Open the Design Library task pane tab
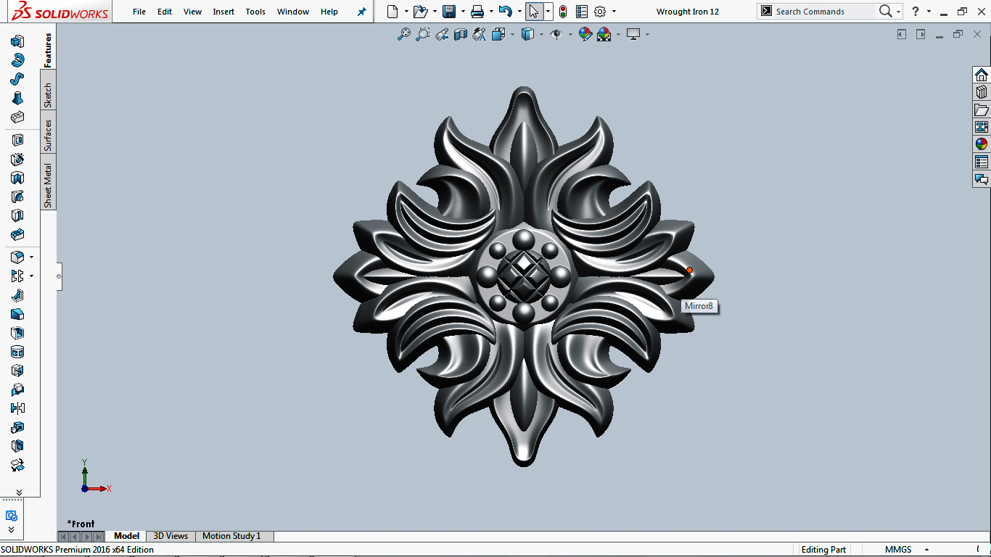The height and width of the screenshot is (557, 991). click(x=982, y=92)
